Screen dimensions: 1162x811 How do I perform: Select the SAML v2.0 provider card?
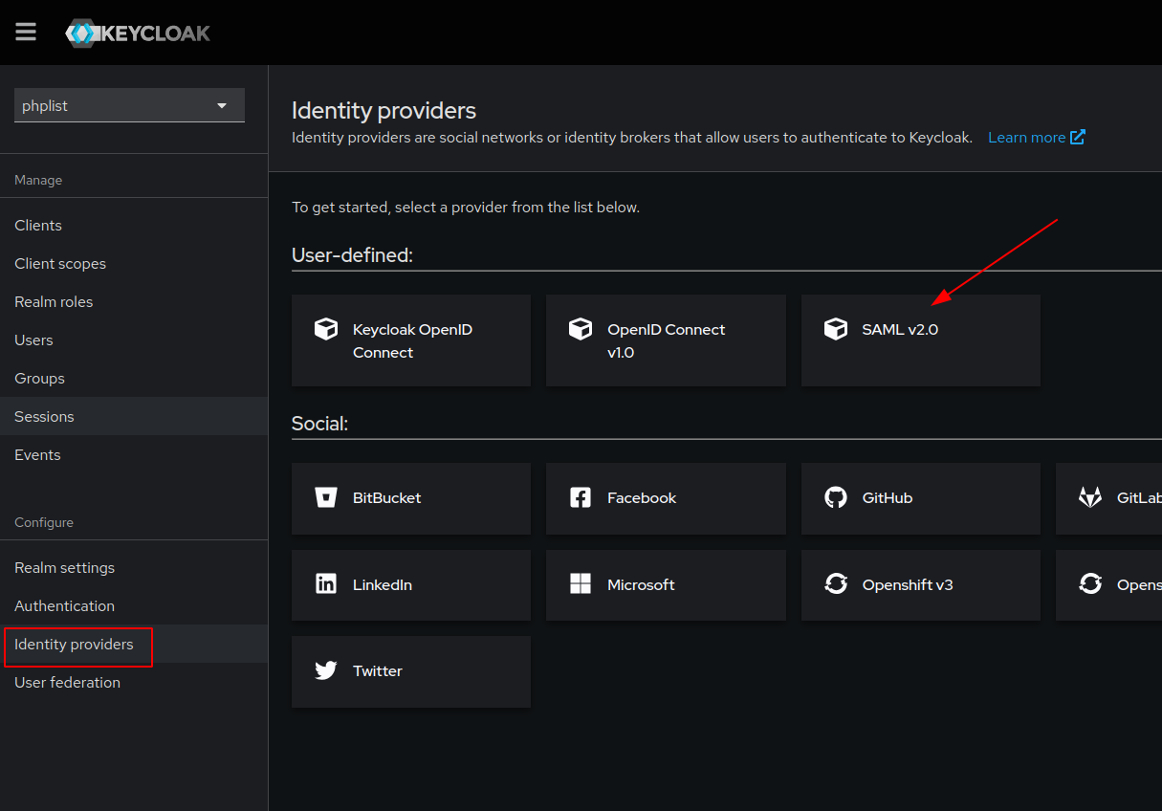921,340
